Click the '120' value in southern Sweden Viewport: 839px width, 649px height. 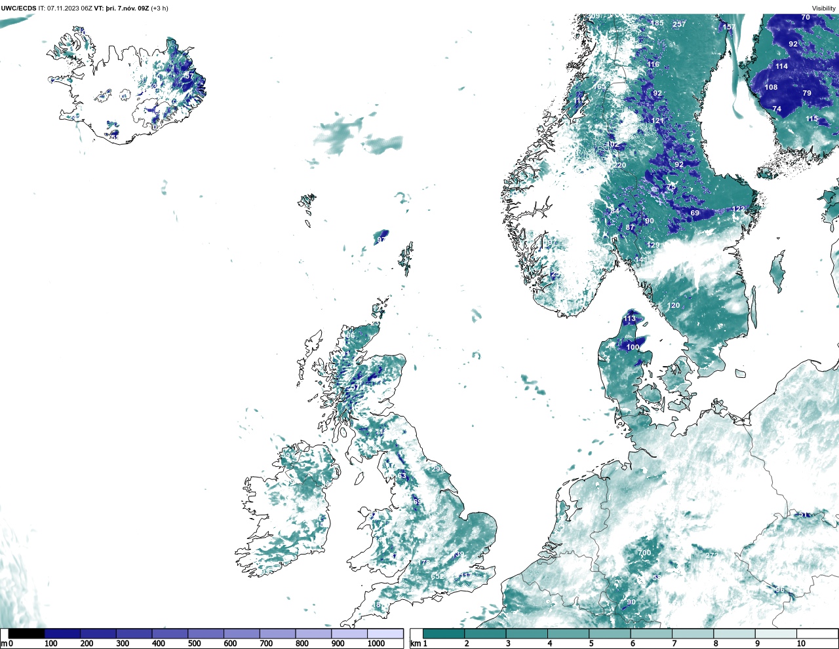tap(673, 306)
